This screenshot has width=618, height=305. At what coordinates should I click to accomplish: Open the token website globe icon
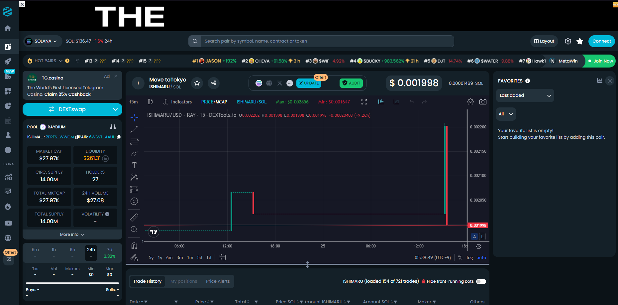pyautogui.click(x=269, y=83)
